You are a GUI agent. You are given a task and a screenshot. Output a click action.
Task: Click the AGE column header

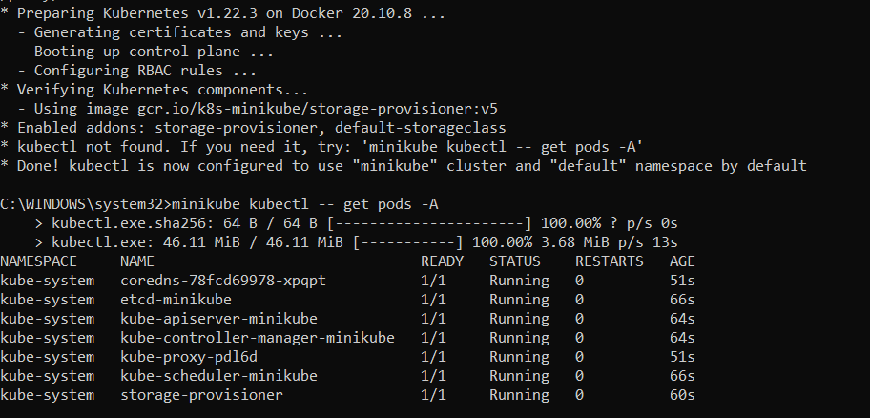[x=682, y=261]
